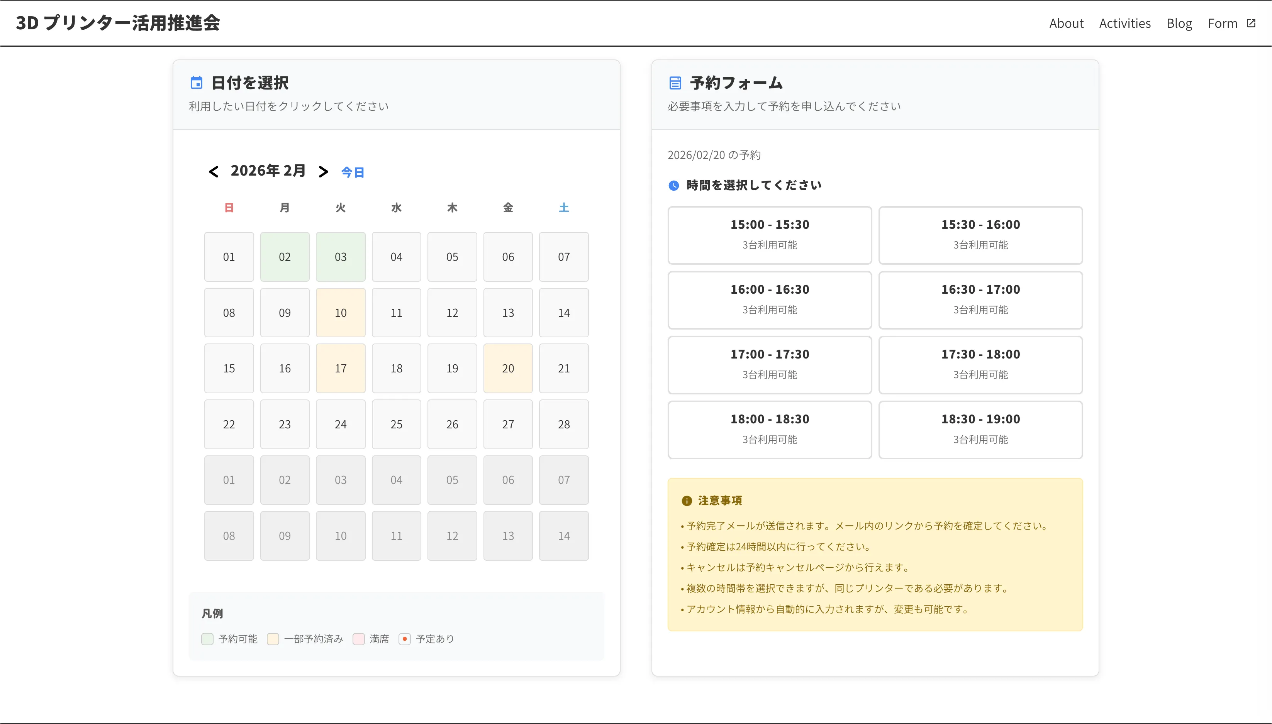Go to next month with right chevron
Viewport: 1272px width, 724px height.
tap(323, 172)
